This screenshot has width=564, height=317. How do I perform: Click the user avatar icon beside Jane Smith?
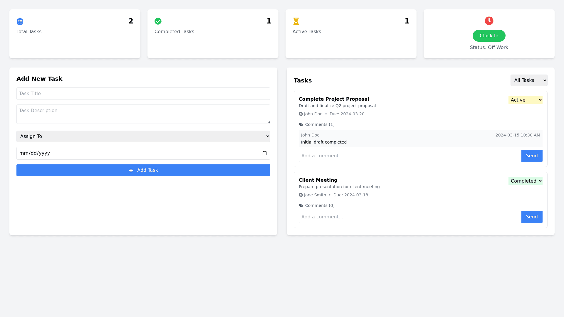(301, 195)
